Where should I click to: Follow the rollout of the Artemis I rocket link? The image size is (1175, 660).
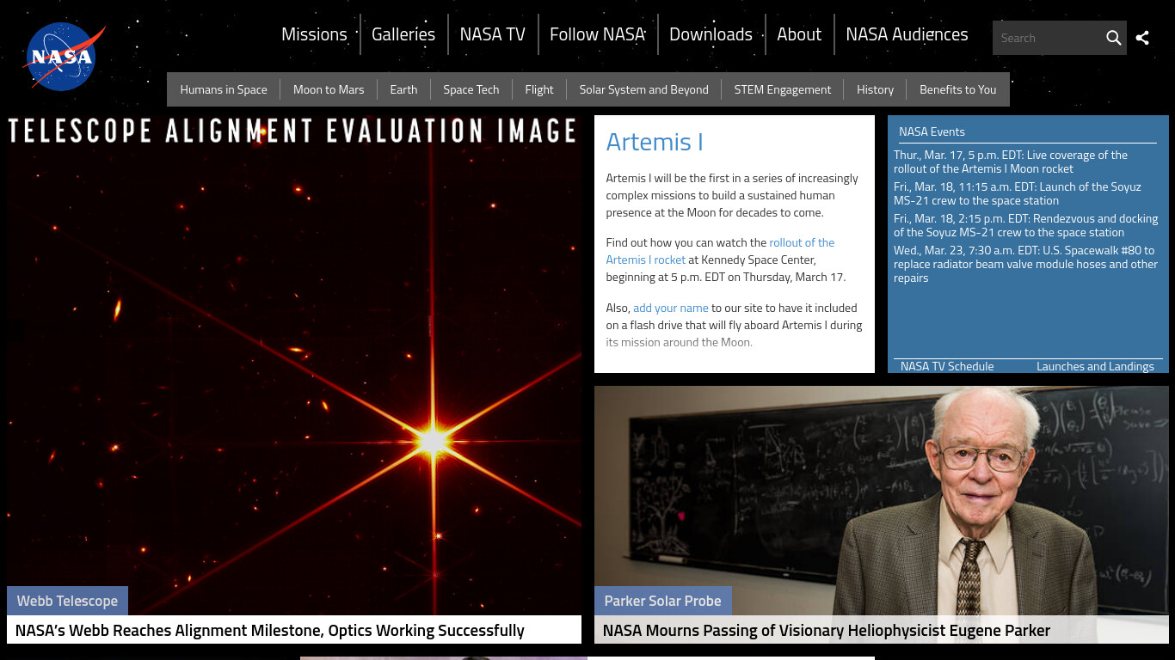pos(720,251)
